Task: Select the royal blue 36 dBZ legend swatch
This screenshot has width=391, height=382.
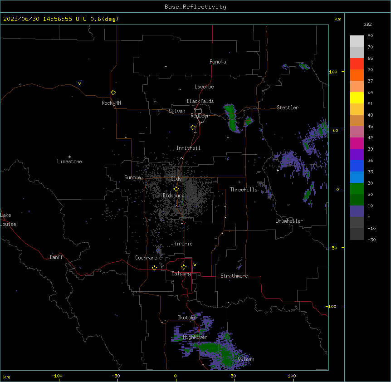Action: pos(357,166)
